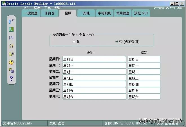Open the 帮助 menu
The height and width of the screenshot is (127, 186).
pyautogui.click(x=58, y=8)
